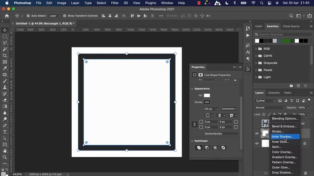Click the create new swatch icon
314x176 pixels.
pyautogui.click(x=298, y=86)
